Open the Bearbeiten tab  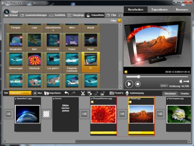coord(135,9)
